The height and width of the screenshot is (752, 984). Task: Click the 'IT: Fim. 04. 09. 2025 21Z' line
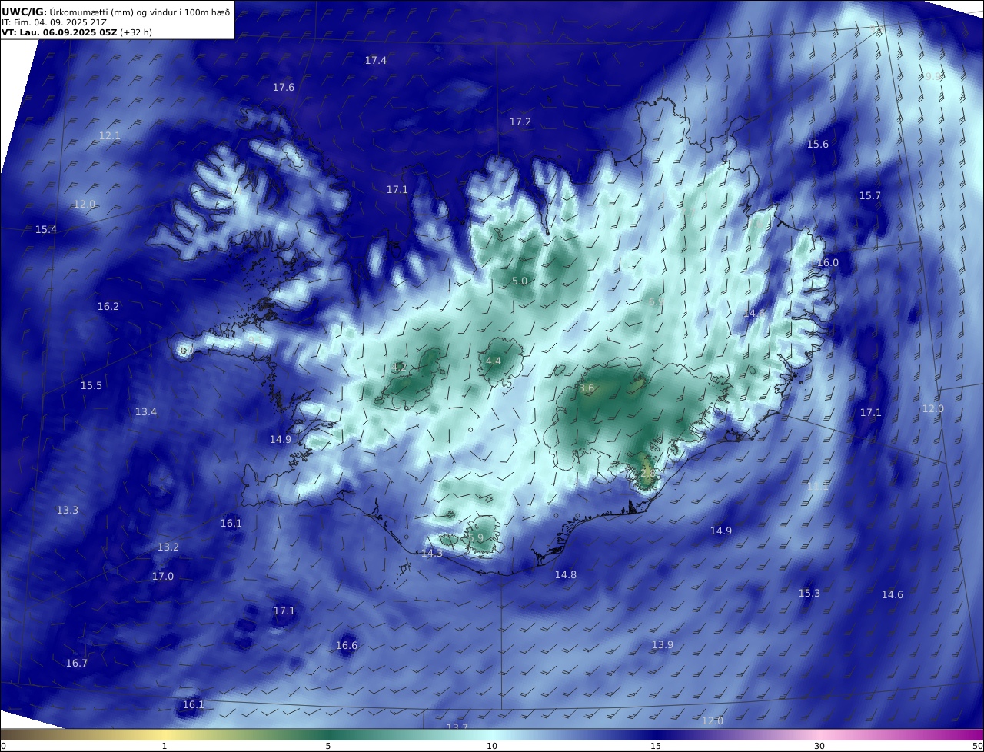click(x=54, y=22)
